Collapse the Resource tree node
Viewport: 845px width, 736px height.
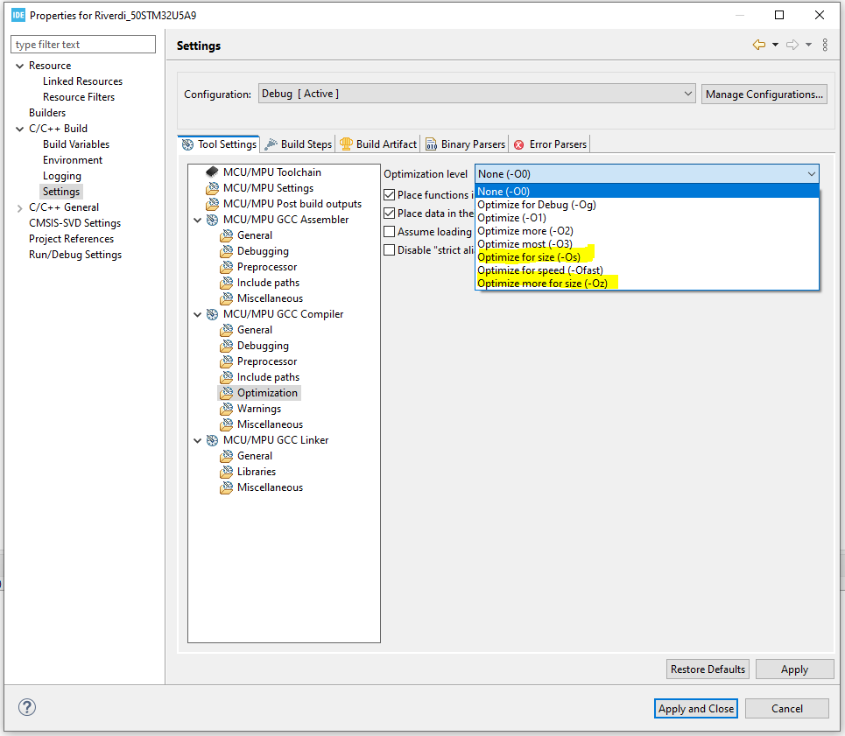click(20, 66)
